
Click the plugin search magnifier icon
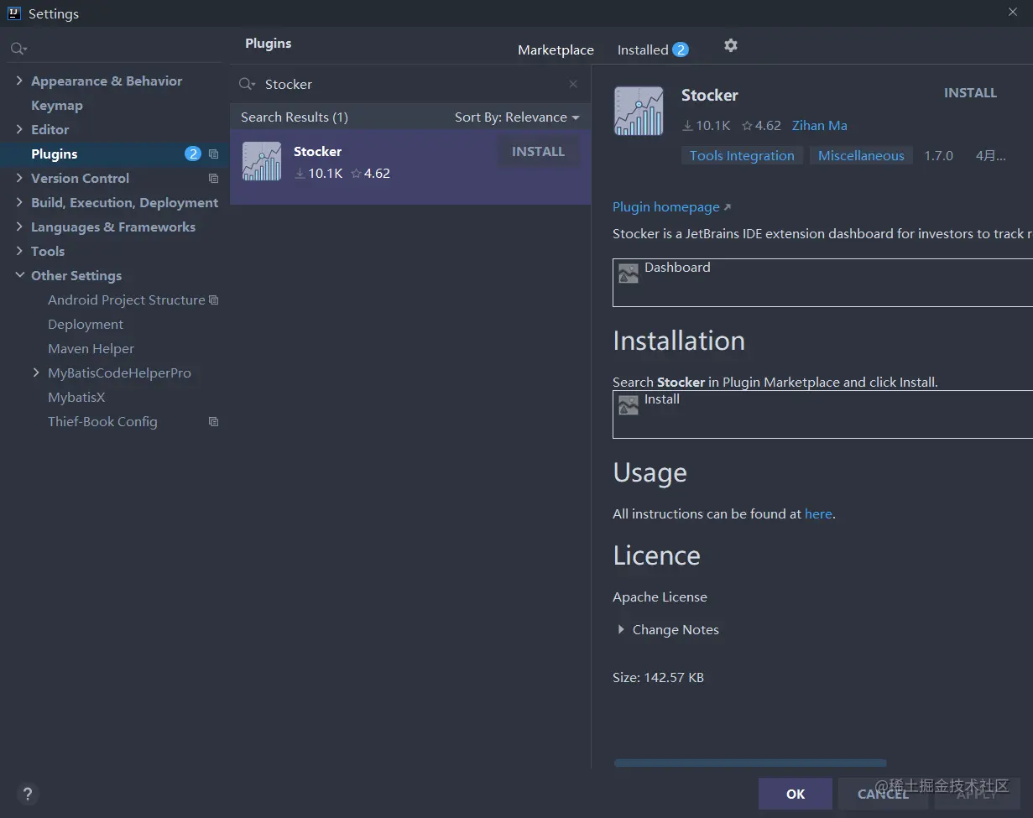[x=247, y=84]
